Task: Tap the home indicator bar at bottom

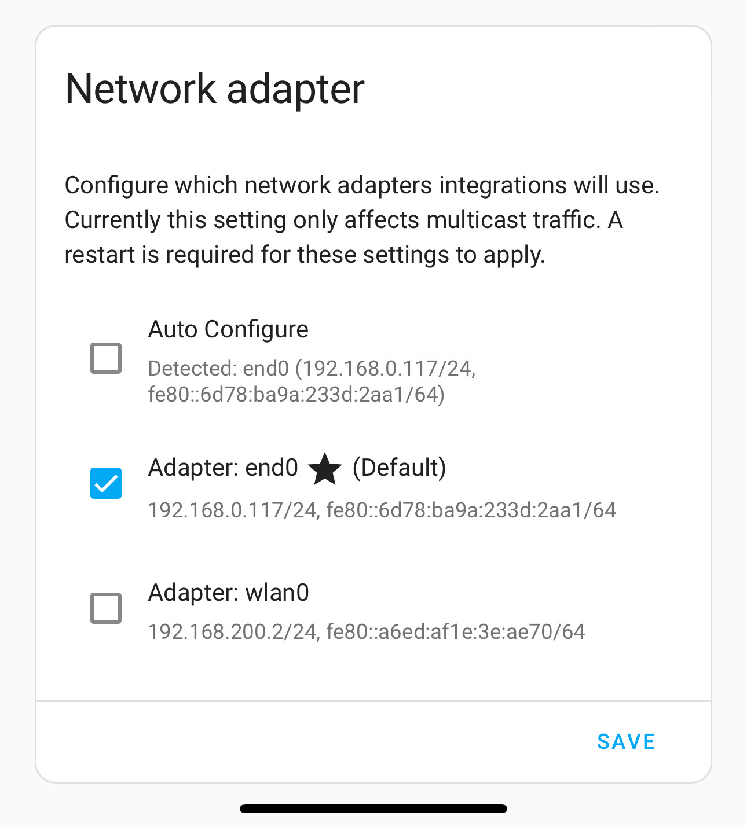Action: [373, 808]
